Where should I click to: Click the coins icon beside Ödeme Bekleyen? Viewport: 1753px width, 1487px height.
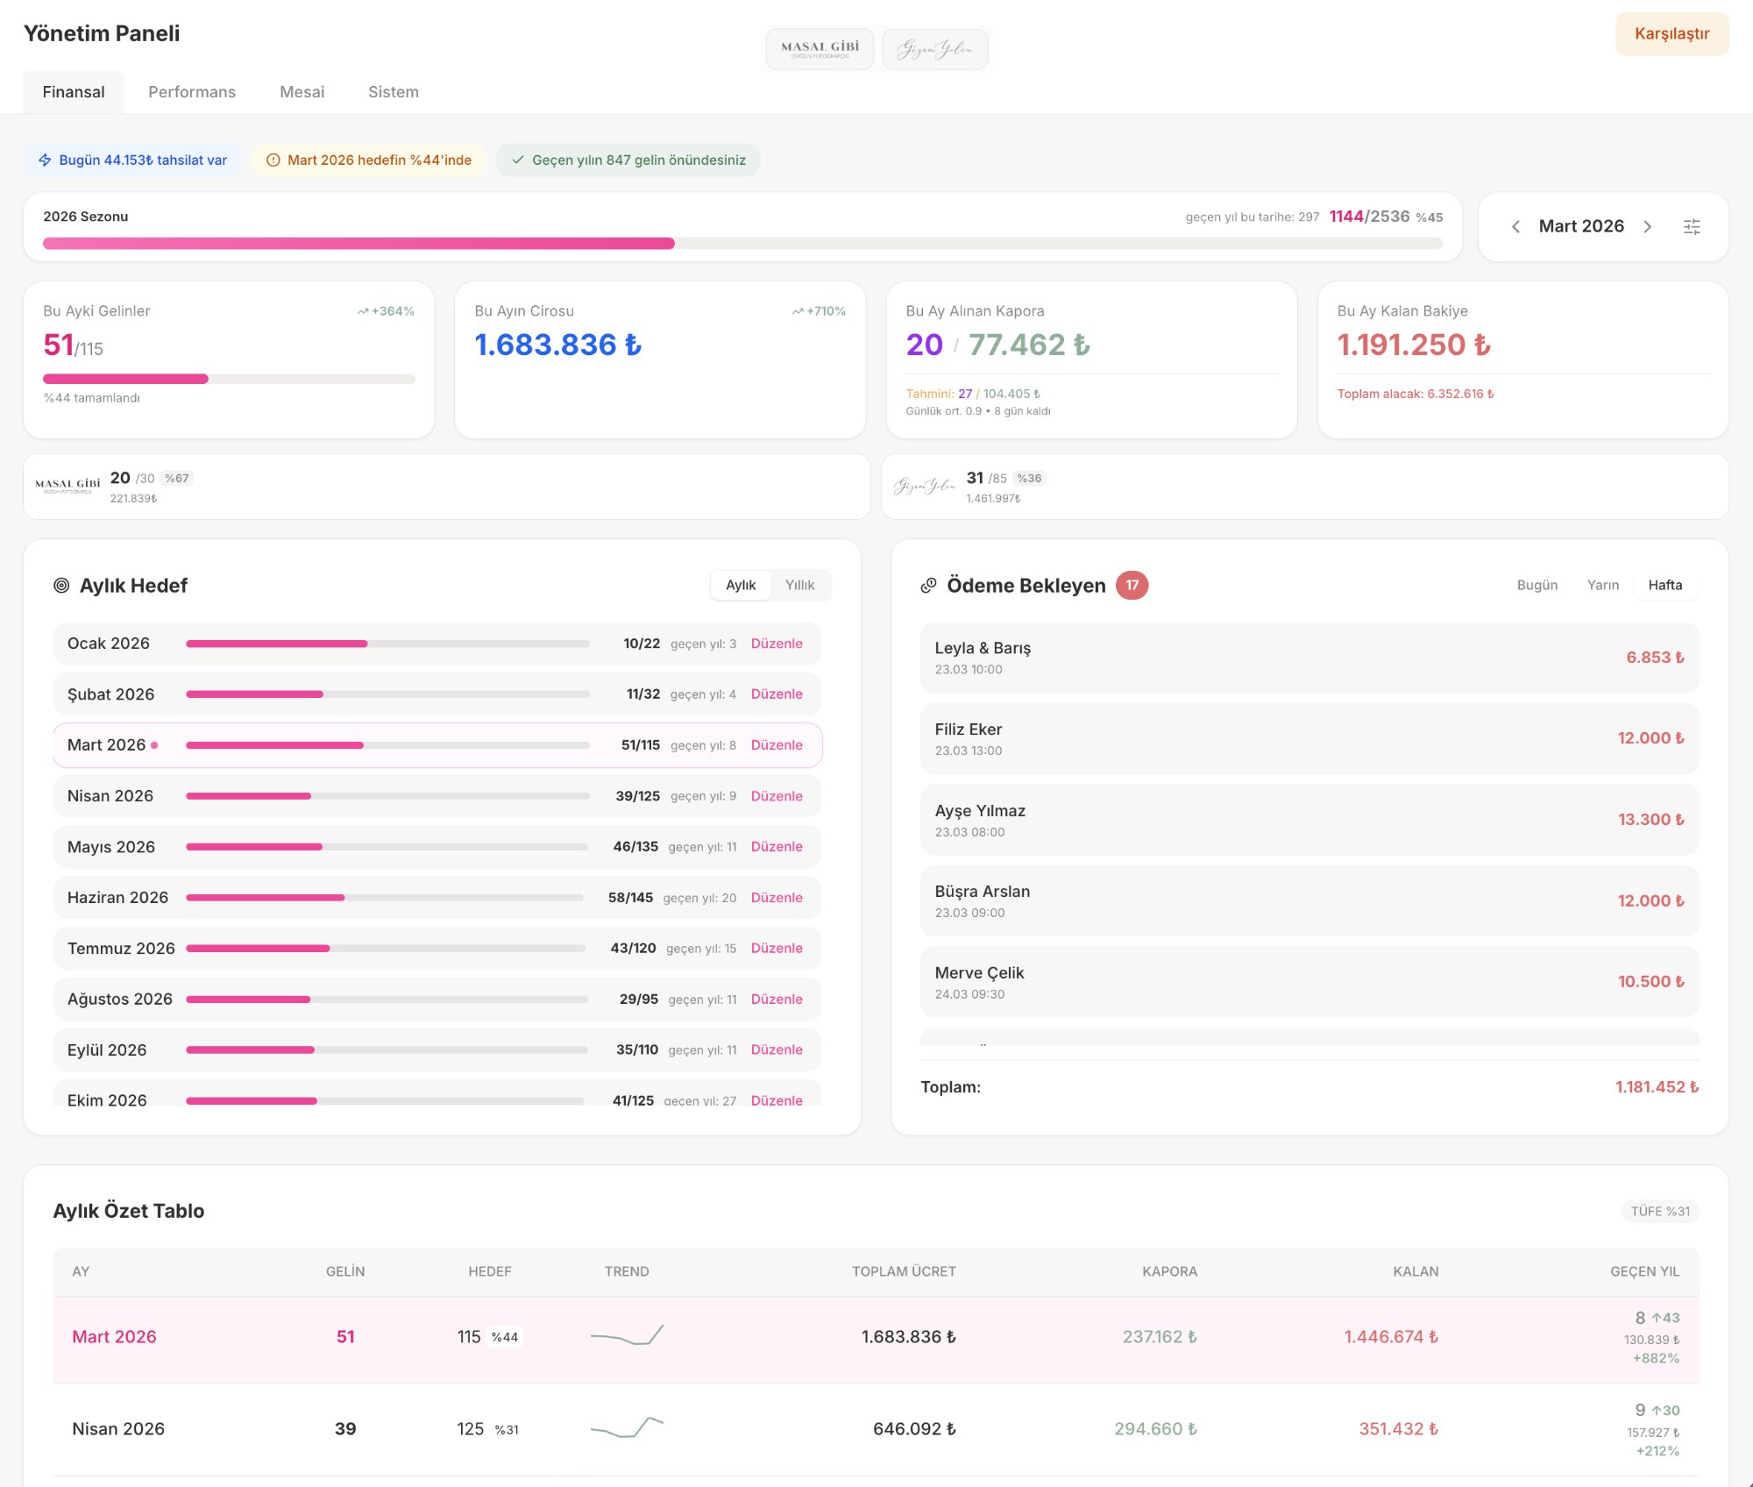928,586
